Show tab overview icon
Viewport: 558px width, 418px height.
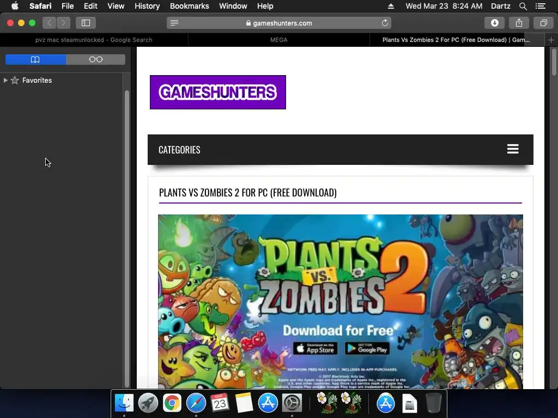click(543, 23)
